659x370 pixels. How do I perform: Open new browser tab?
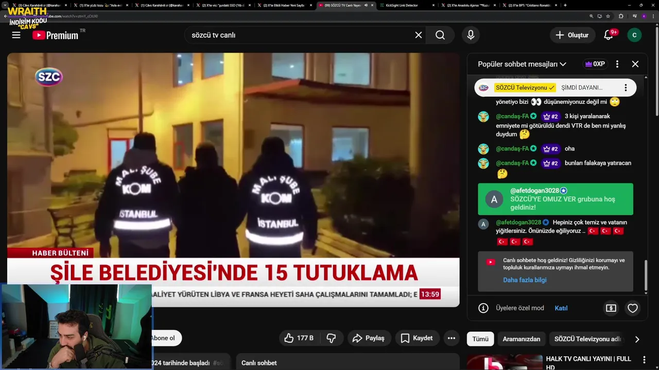click(x=565, y=5)
